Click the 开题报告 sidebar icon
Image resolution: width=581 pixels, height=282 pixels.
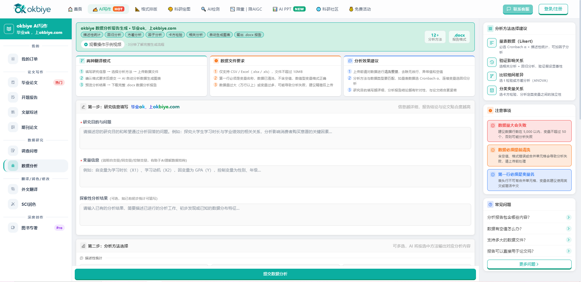pos(13,97)
